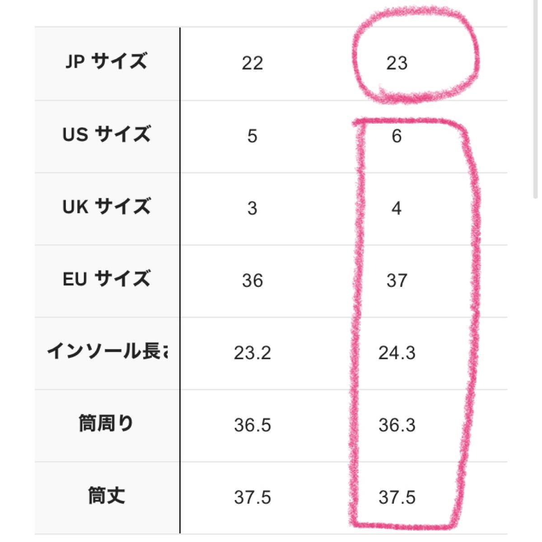Select the circled JP size 23 cell

tap(397, 63)
